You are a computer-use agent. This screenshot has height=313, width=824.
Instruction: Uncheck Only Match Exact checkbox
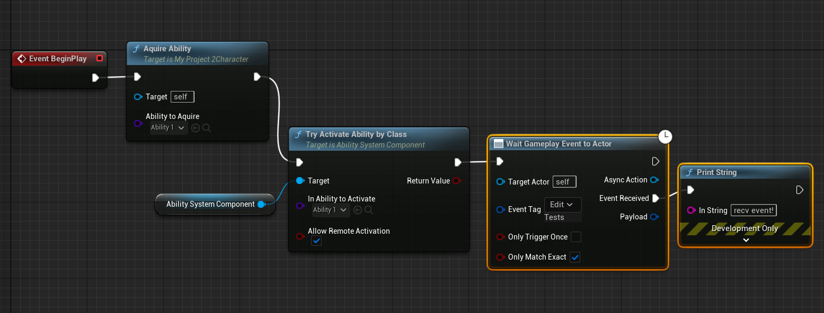[575, 257]
